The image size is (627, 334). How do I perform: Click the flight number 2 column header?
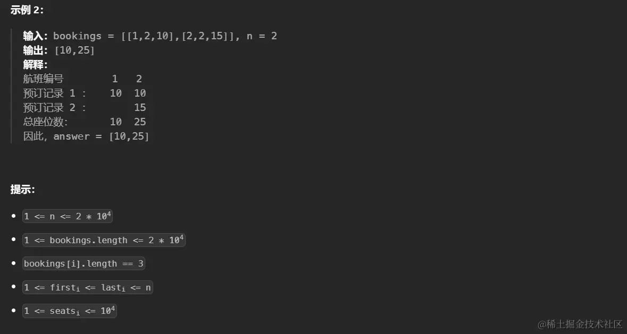[x=139, y=79]
